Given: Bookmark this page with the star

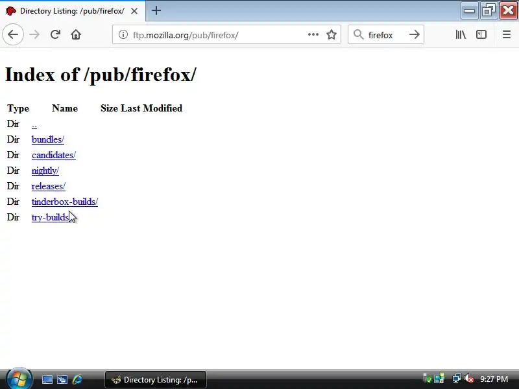Looking at the screenshot, I should [332, 34].
